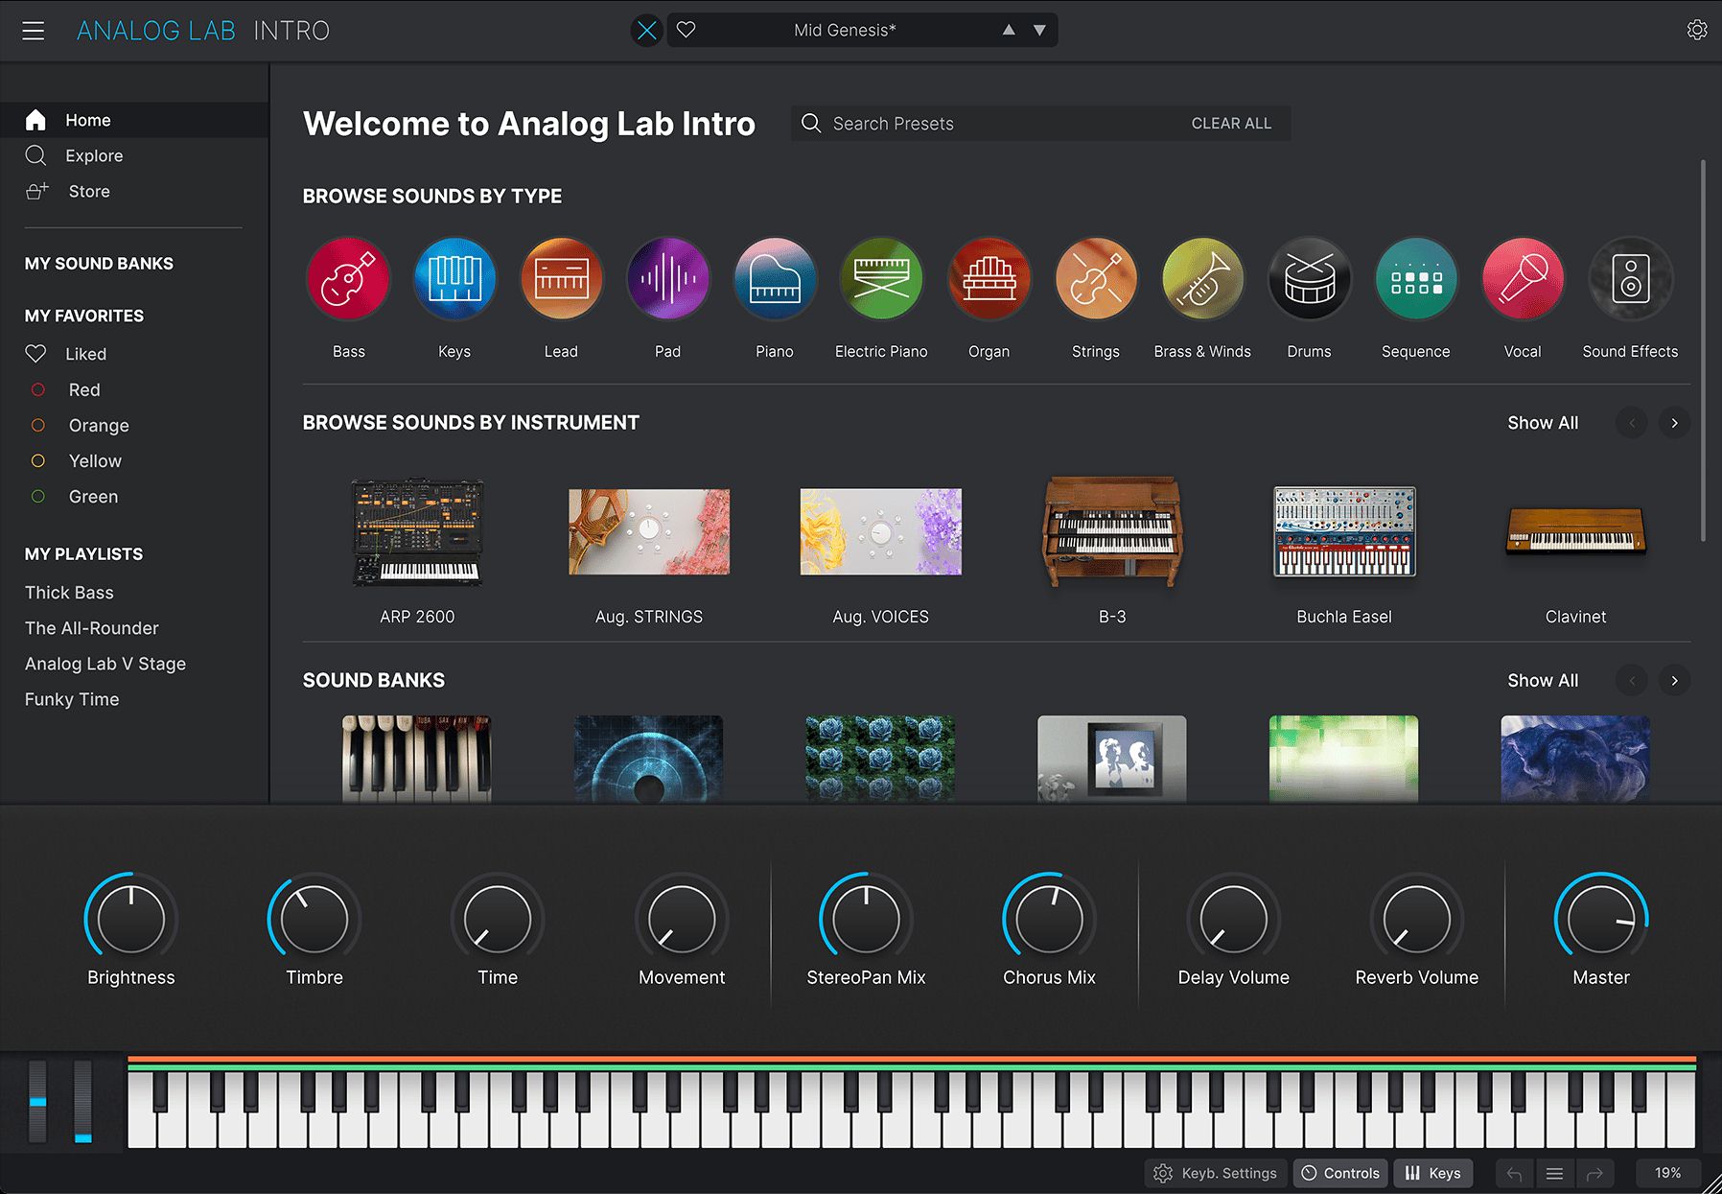Open Yellow favorites tag
Screen dimensions: 1722x1194
pos(95,460)
